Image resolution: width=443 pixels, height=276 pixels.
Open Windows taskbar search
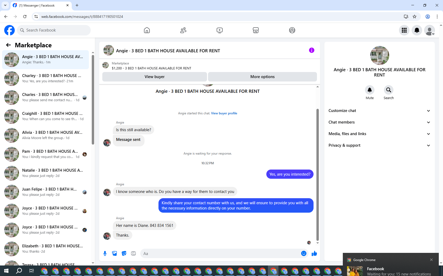click(19, 271)
